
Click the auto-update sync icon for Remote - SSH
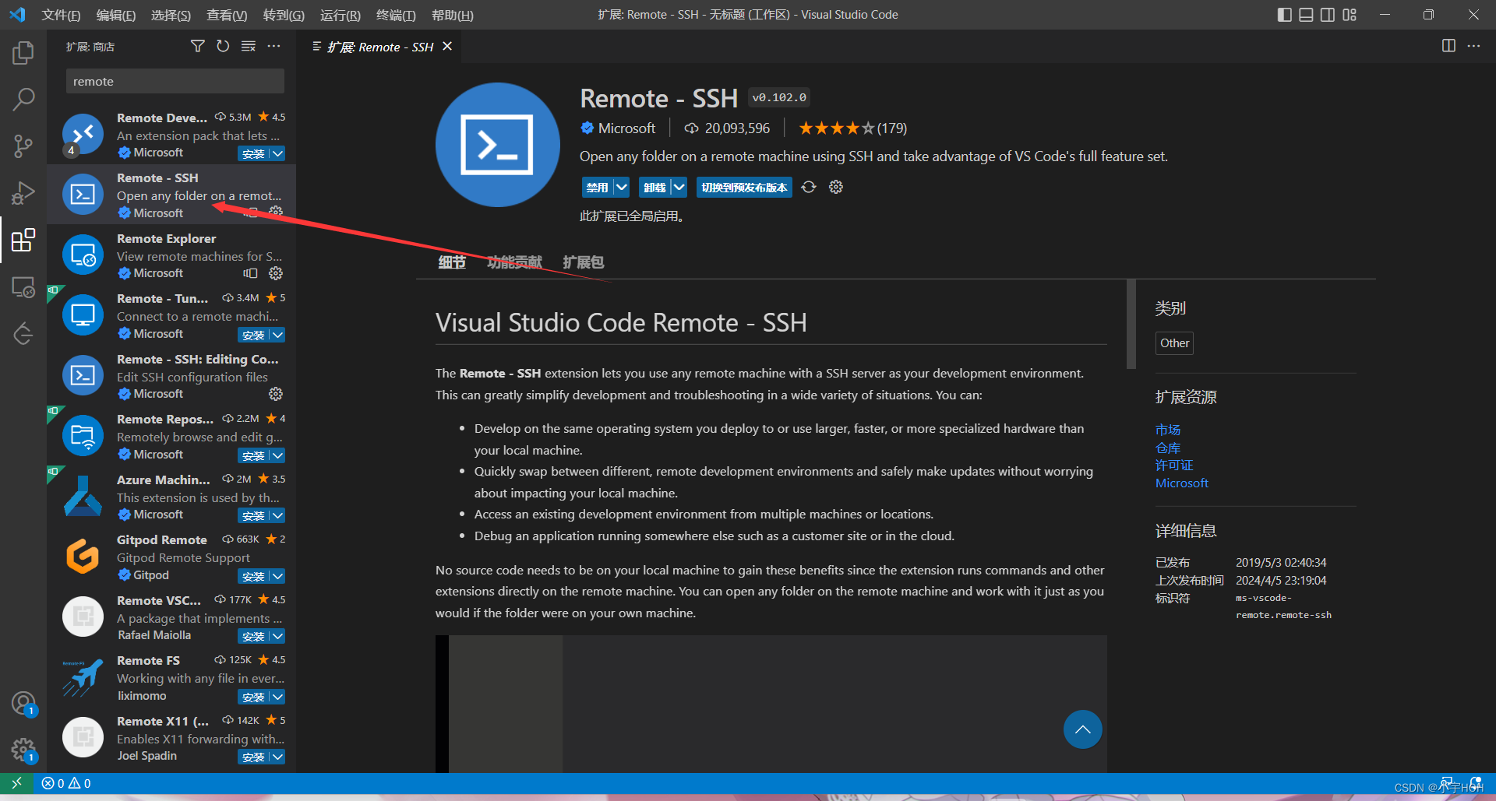click(x=809, y=187)
